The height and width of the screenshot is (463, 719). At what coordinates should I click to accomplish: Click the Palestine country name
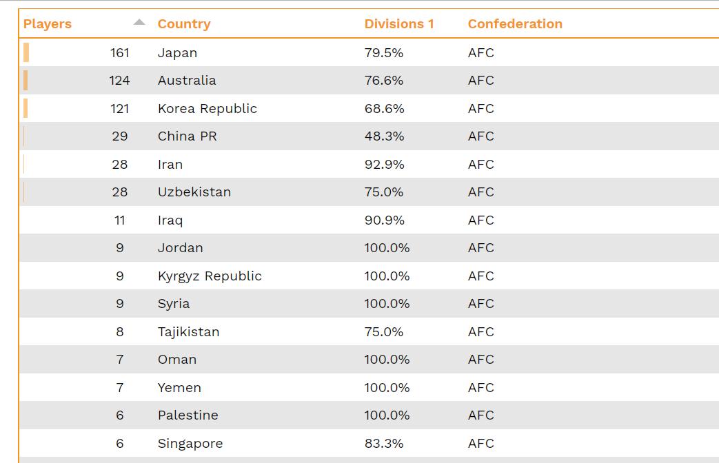(188, 415)
